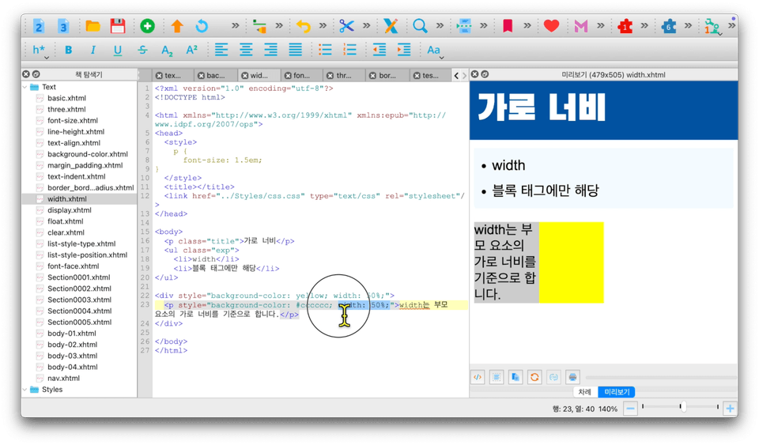Switch to the bor... editor tab

coord(387,75)
